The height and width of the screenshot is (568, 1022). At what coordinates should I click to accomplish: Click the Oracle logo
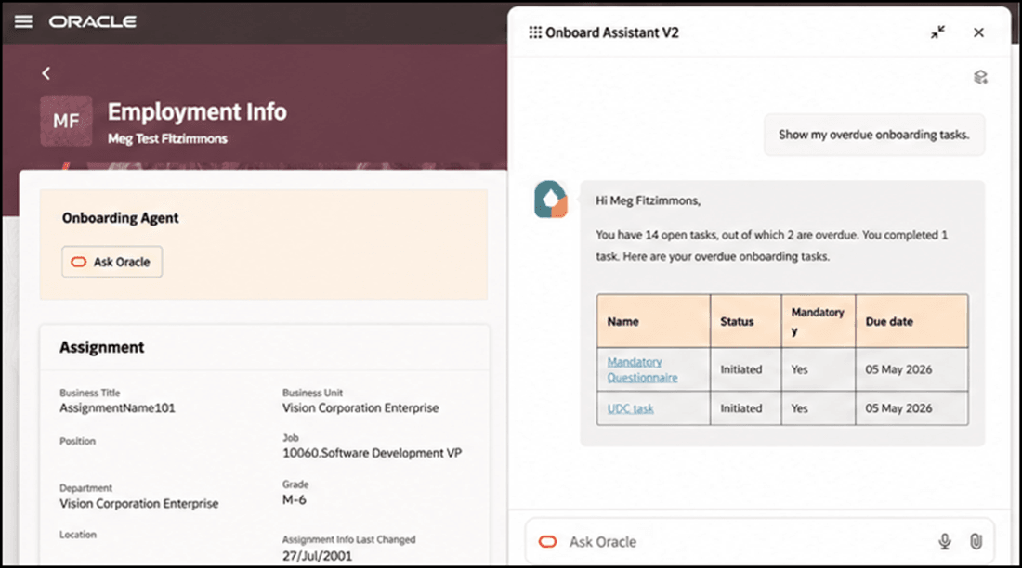click(x=93, y=21)
